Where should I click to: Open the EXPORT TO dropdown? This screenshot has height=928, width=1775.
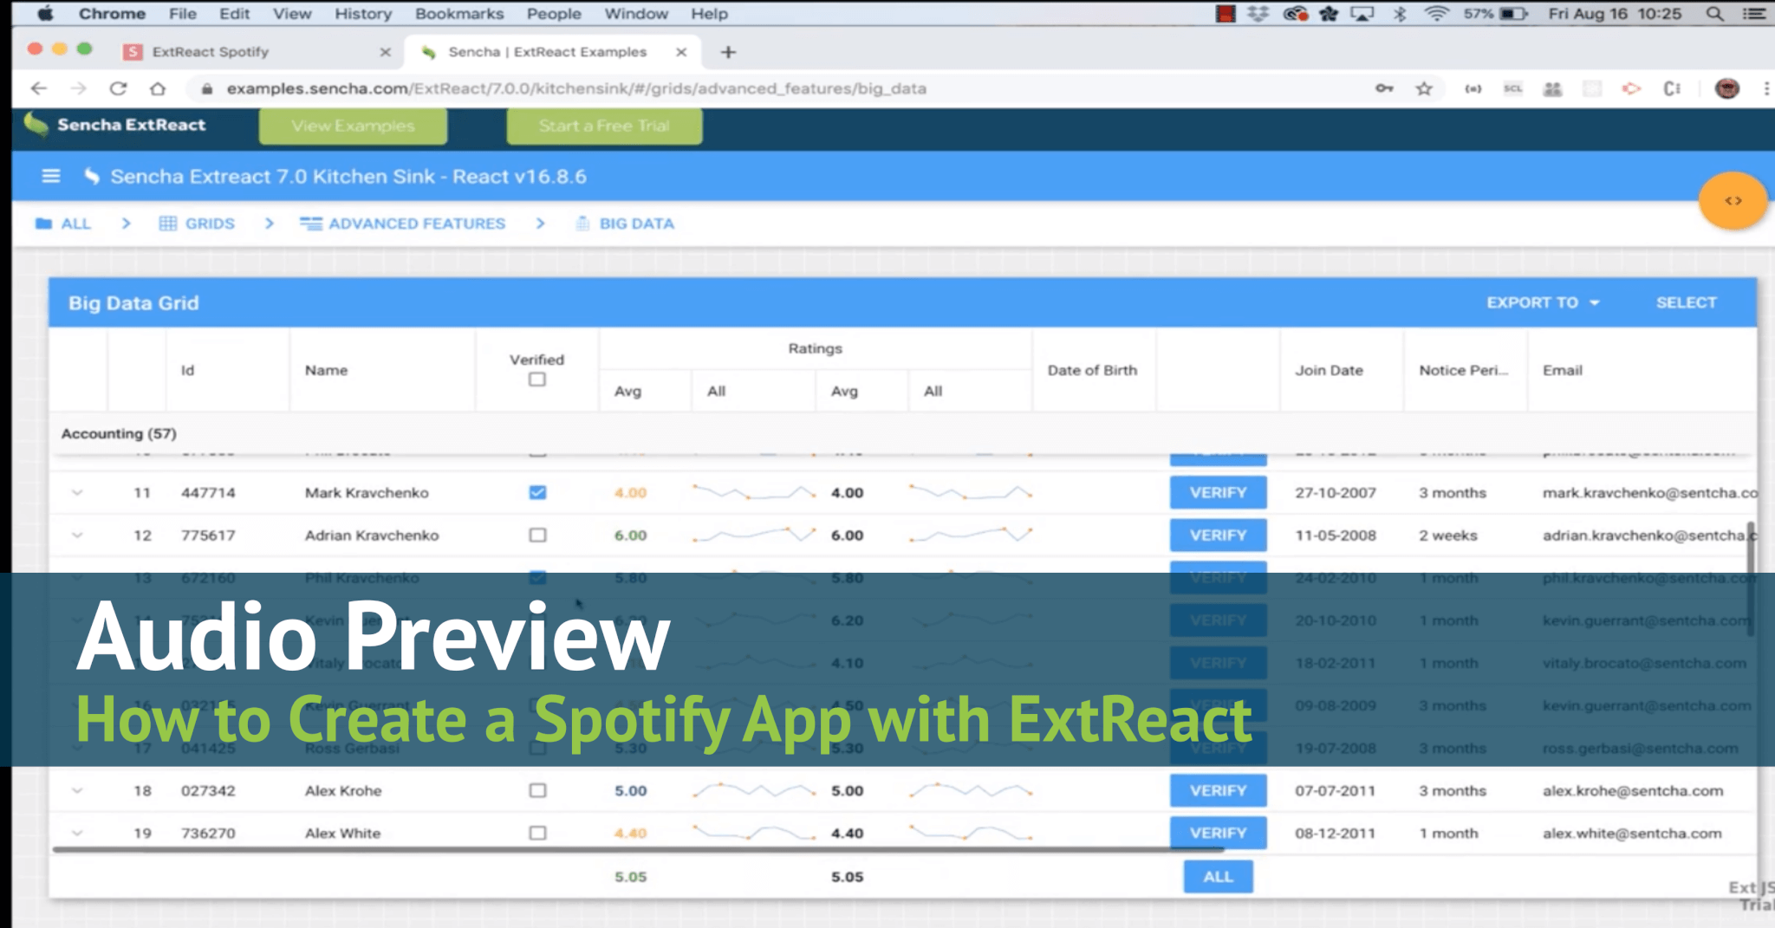pos(1543,302)
